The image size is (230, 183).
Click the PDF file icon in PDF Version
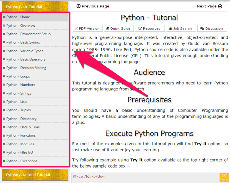76,28
